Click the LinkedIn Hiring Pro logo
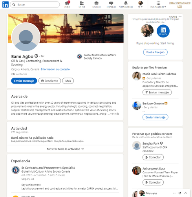The height and width of the screenshot is (197, 192). click(163, 31)
